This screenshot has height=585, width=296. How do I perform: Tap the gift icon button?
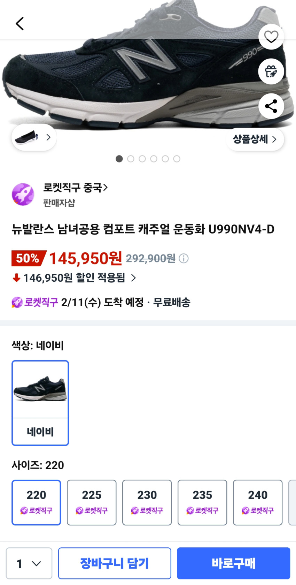tap(271, 71)
